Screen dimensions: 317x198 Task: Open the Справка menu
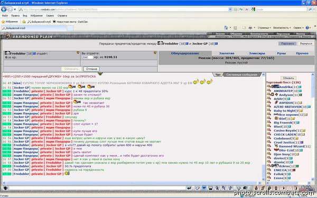pos(62,15)
